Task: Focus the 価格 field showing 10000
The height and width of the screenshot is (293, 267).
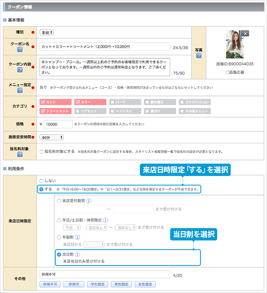Action: coord(58,124)
